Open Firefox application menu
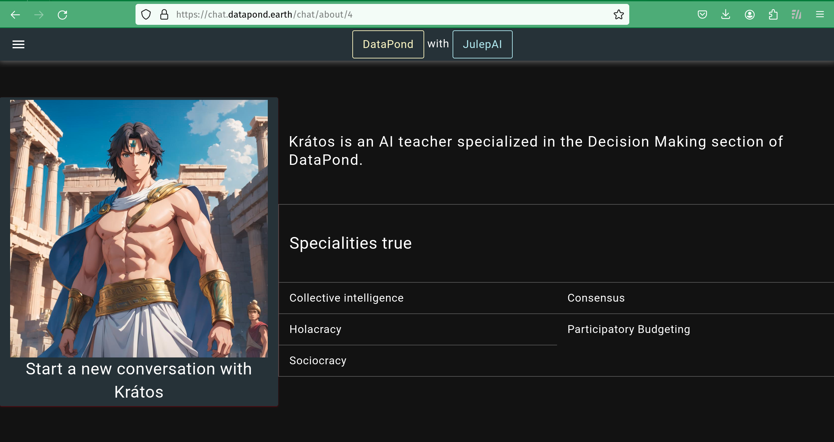The width and height of the screenshot is (834, 442). pos(820,15)
